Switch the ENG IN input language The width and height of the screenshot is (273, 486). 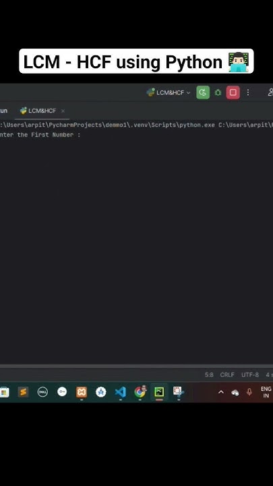(x=266, y=392)
